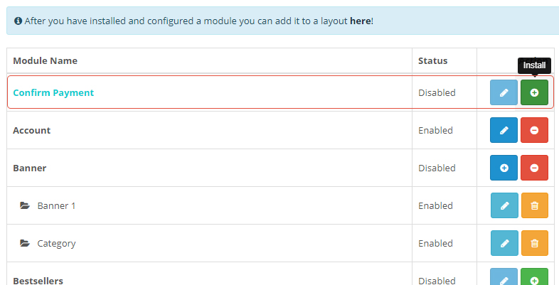
Task: Open the Category folder item
Action: pos(56,244)
